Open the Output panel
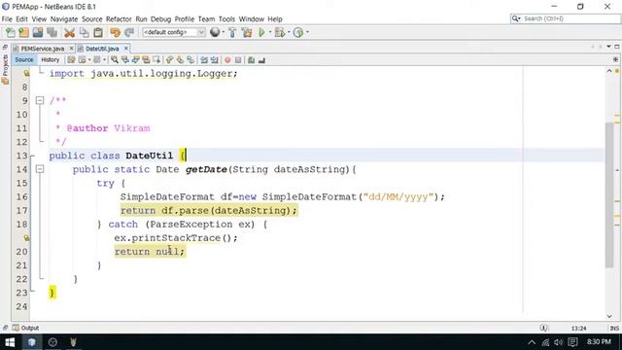Viewport: 622px width, 350px height. click(x=26, y=328)
